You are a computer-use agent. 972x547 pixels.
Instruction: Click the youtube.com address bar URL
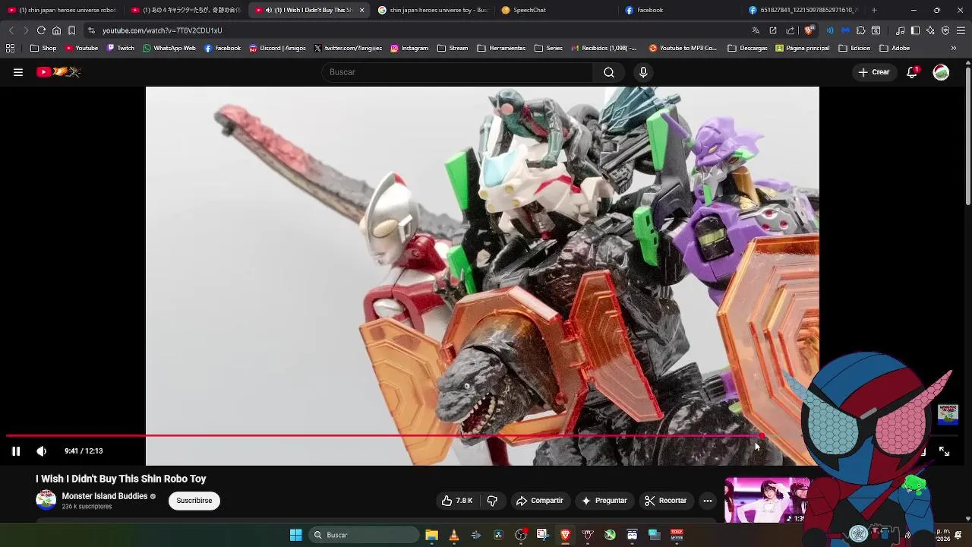coord(162,30)
